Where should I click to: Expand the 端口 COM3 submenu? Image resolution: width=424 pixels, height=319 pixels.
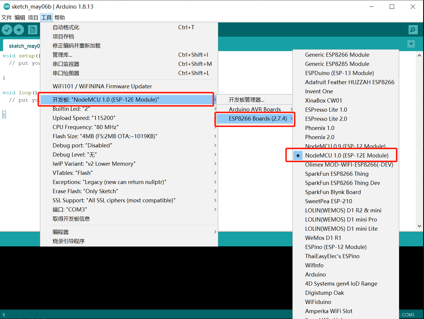click(129, 210)
